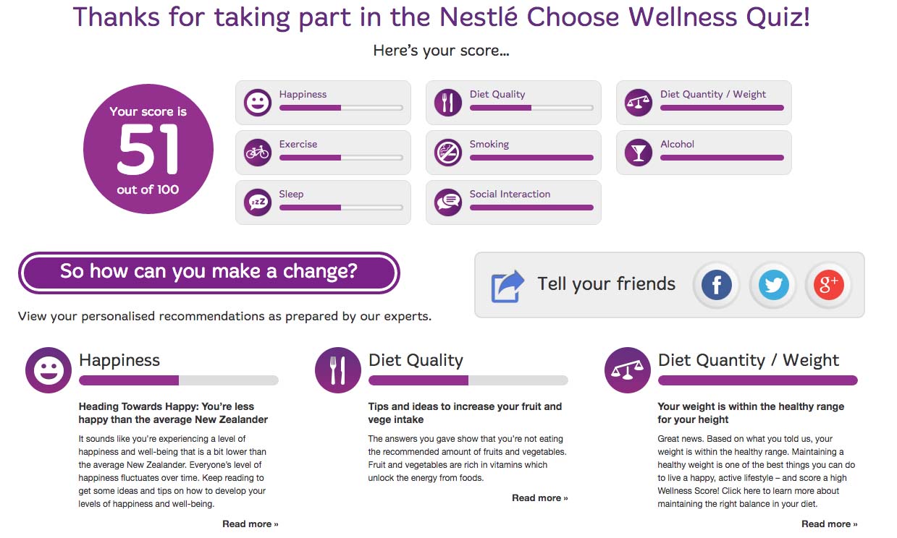Click the Smoking category tile

(513, 152)
